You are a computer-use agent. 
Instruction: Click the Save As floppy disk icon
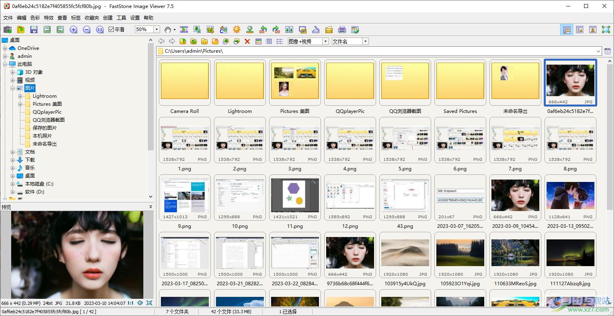coord(34,30)
